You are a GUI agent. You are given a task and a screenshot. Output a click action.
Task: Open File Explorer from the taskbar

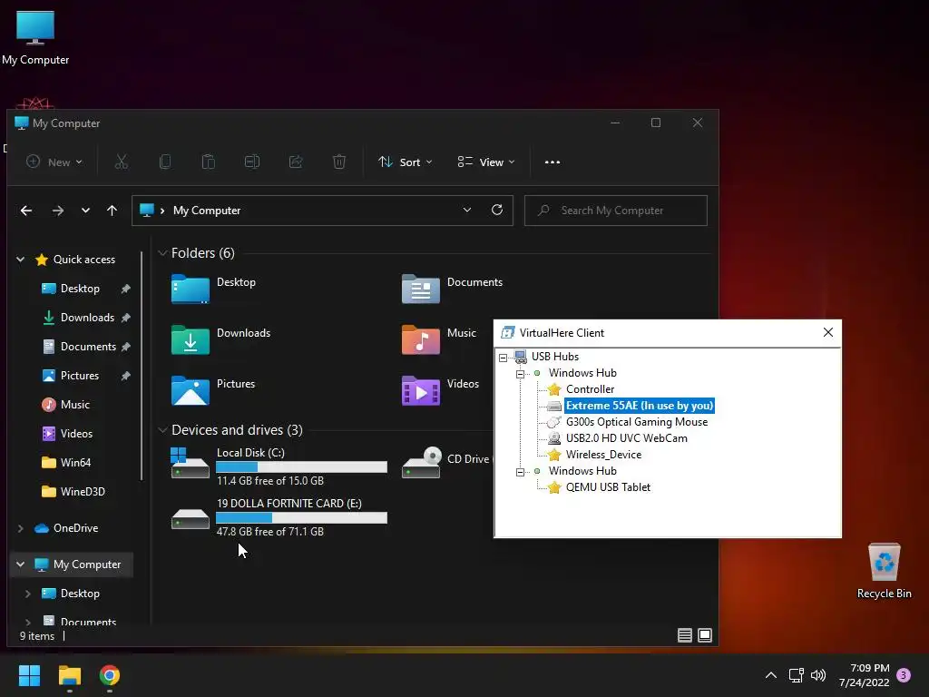(x=69, y=675)
